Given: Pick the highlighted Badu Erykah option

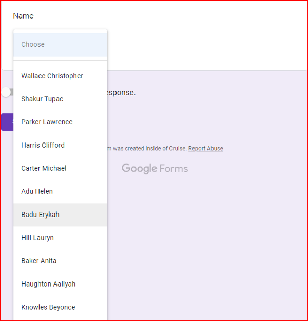Looking at the screenshot, I should point(60,215).
